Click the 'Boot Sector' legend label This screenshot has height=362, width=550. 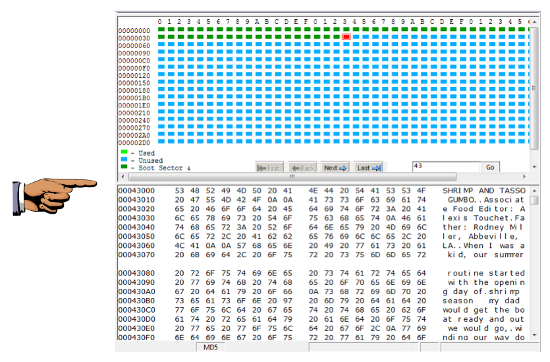161,168
